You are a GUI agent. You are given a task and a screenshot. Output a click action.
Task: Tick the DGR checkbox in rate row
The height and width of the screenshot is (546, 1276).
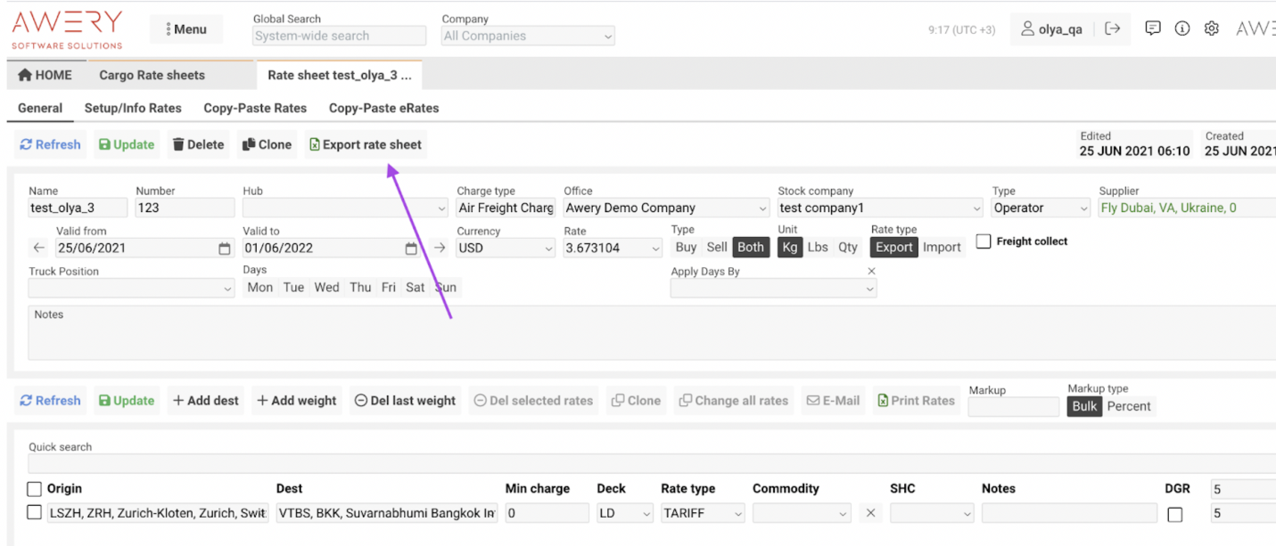coord(1175,514)
